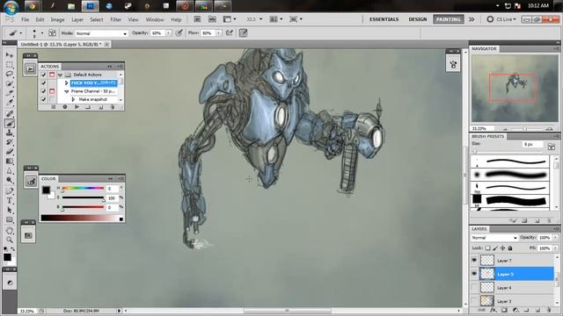The width and height of the screenshot is (563, 316).
Task: Open Opacity slider arrow in options bar
Action: pyautogui.click(x=168, y=33)
